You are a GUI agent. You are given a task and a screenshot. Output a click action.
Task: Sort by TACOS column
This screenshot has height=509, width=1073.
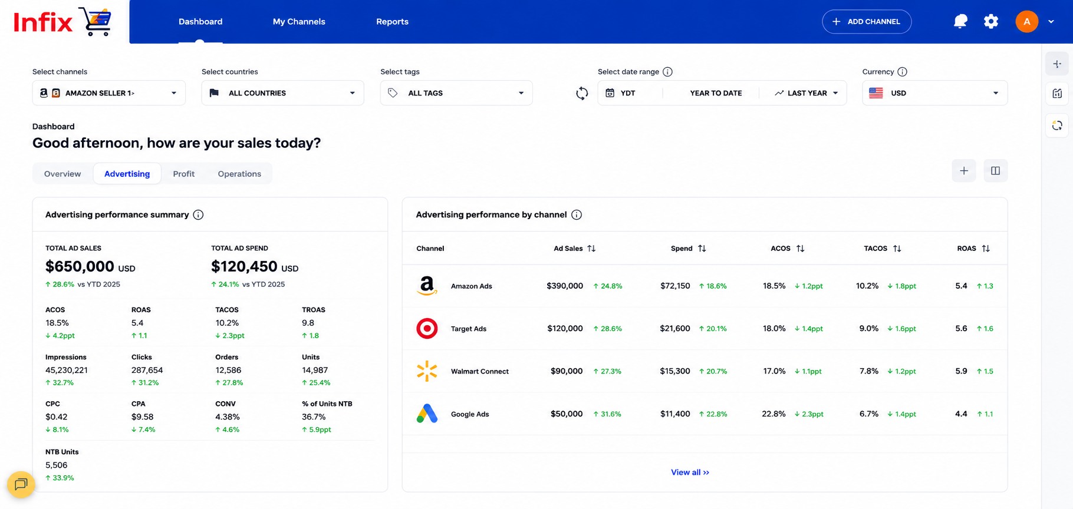click(x=897, y=249)
